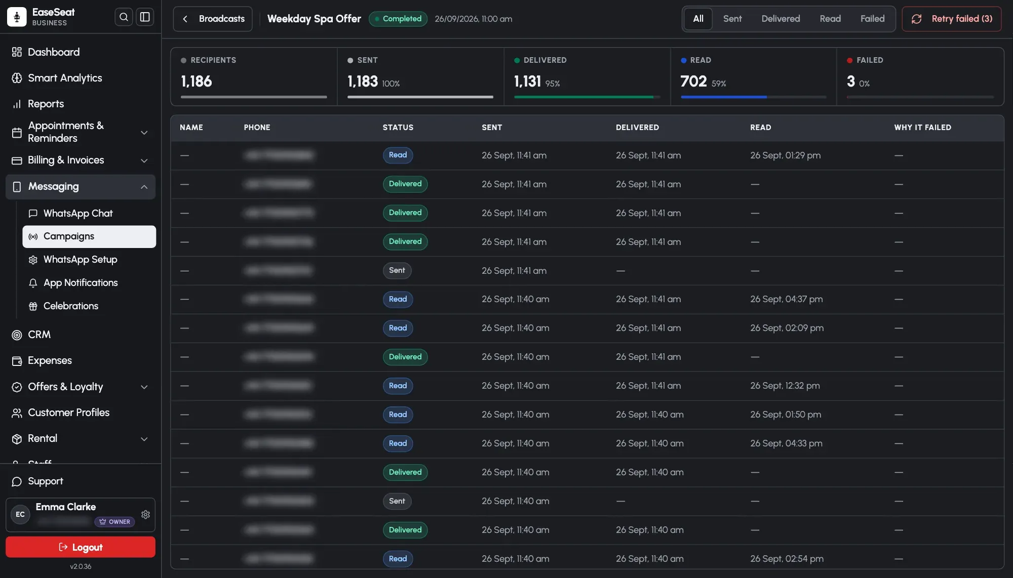Click the Completed status badge
This screenshot has height=578, width=1013.
[x=398, y=19]
